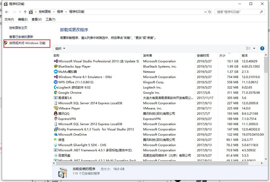270x182 pixels.
Task: Open 查看已安装的更新 link
Action: click(x=21, y=36)
